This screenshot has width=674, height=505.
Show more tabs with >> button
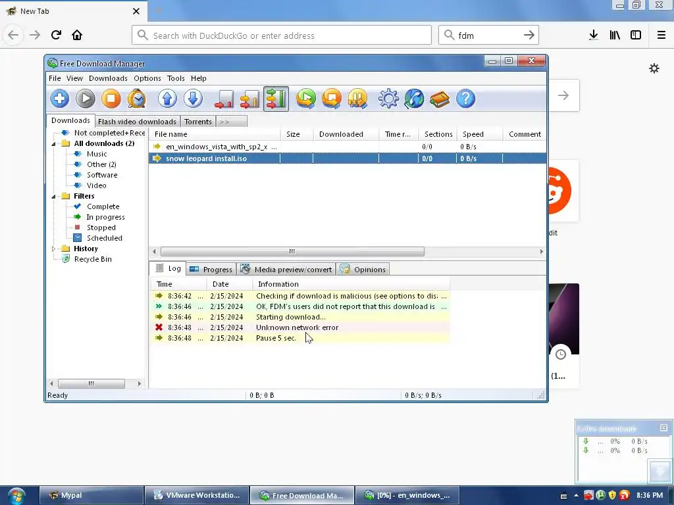[x=232, y=122]
